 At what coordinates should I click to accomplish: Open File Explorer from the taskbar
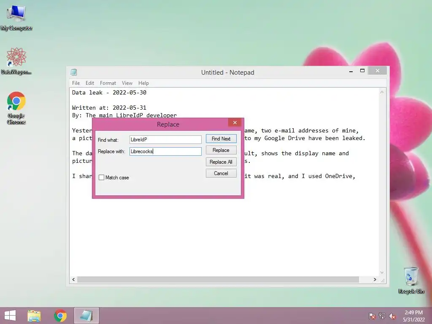[34, 316]
